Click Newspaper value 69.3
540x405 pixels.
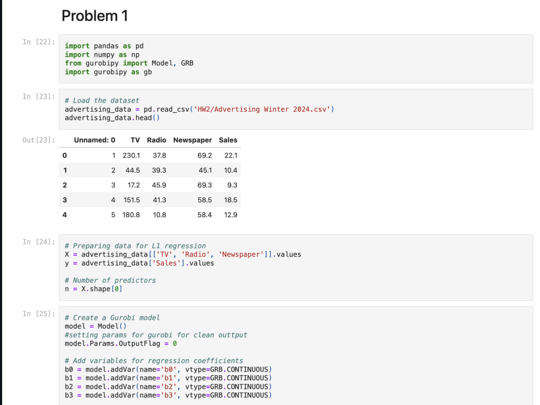[205, 185]
